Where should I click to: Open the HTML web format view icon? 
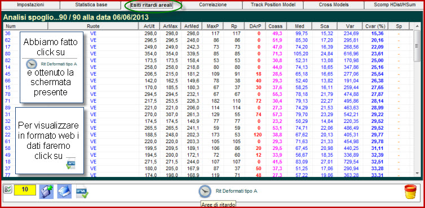[82, 192]
